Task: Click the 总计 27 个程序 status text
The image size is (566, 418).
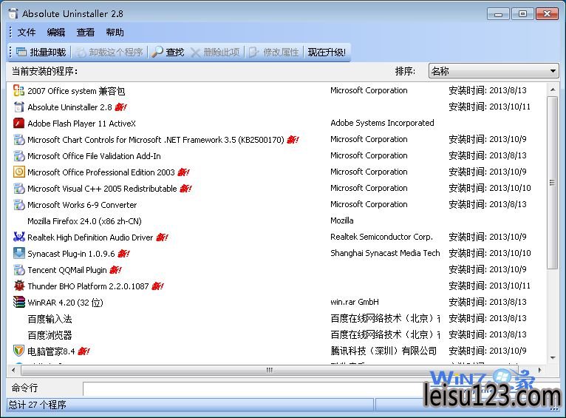Action: coord(38,404)
